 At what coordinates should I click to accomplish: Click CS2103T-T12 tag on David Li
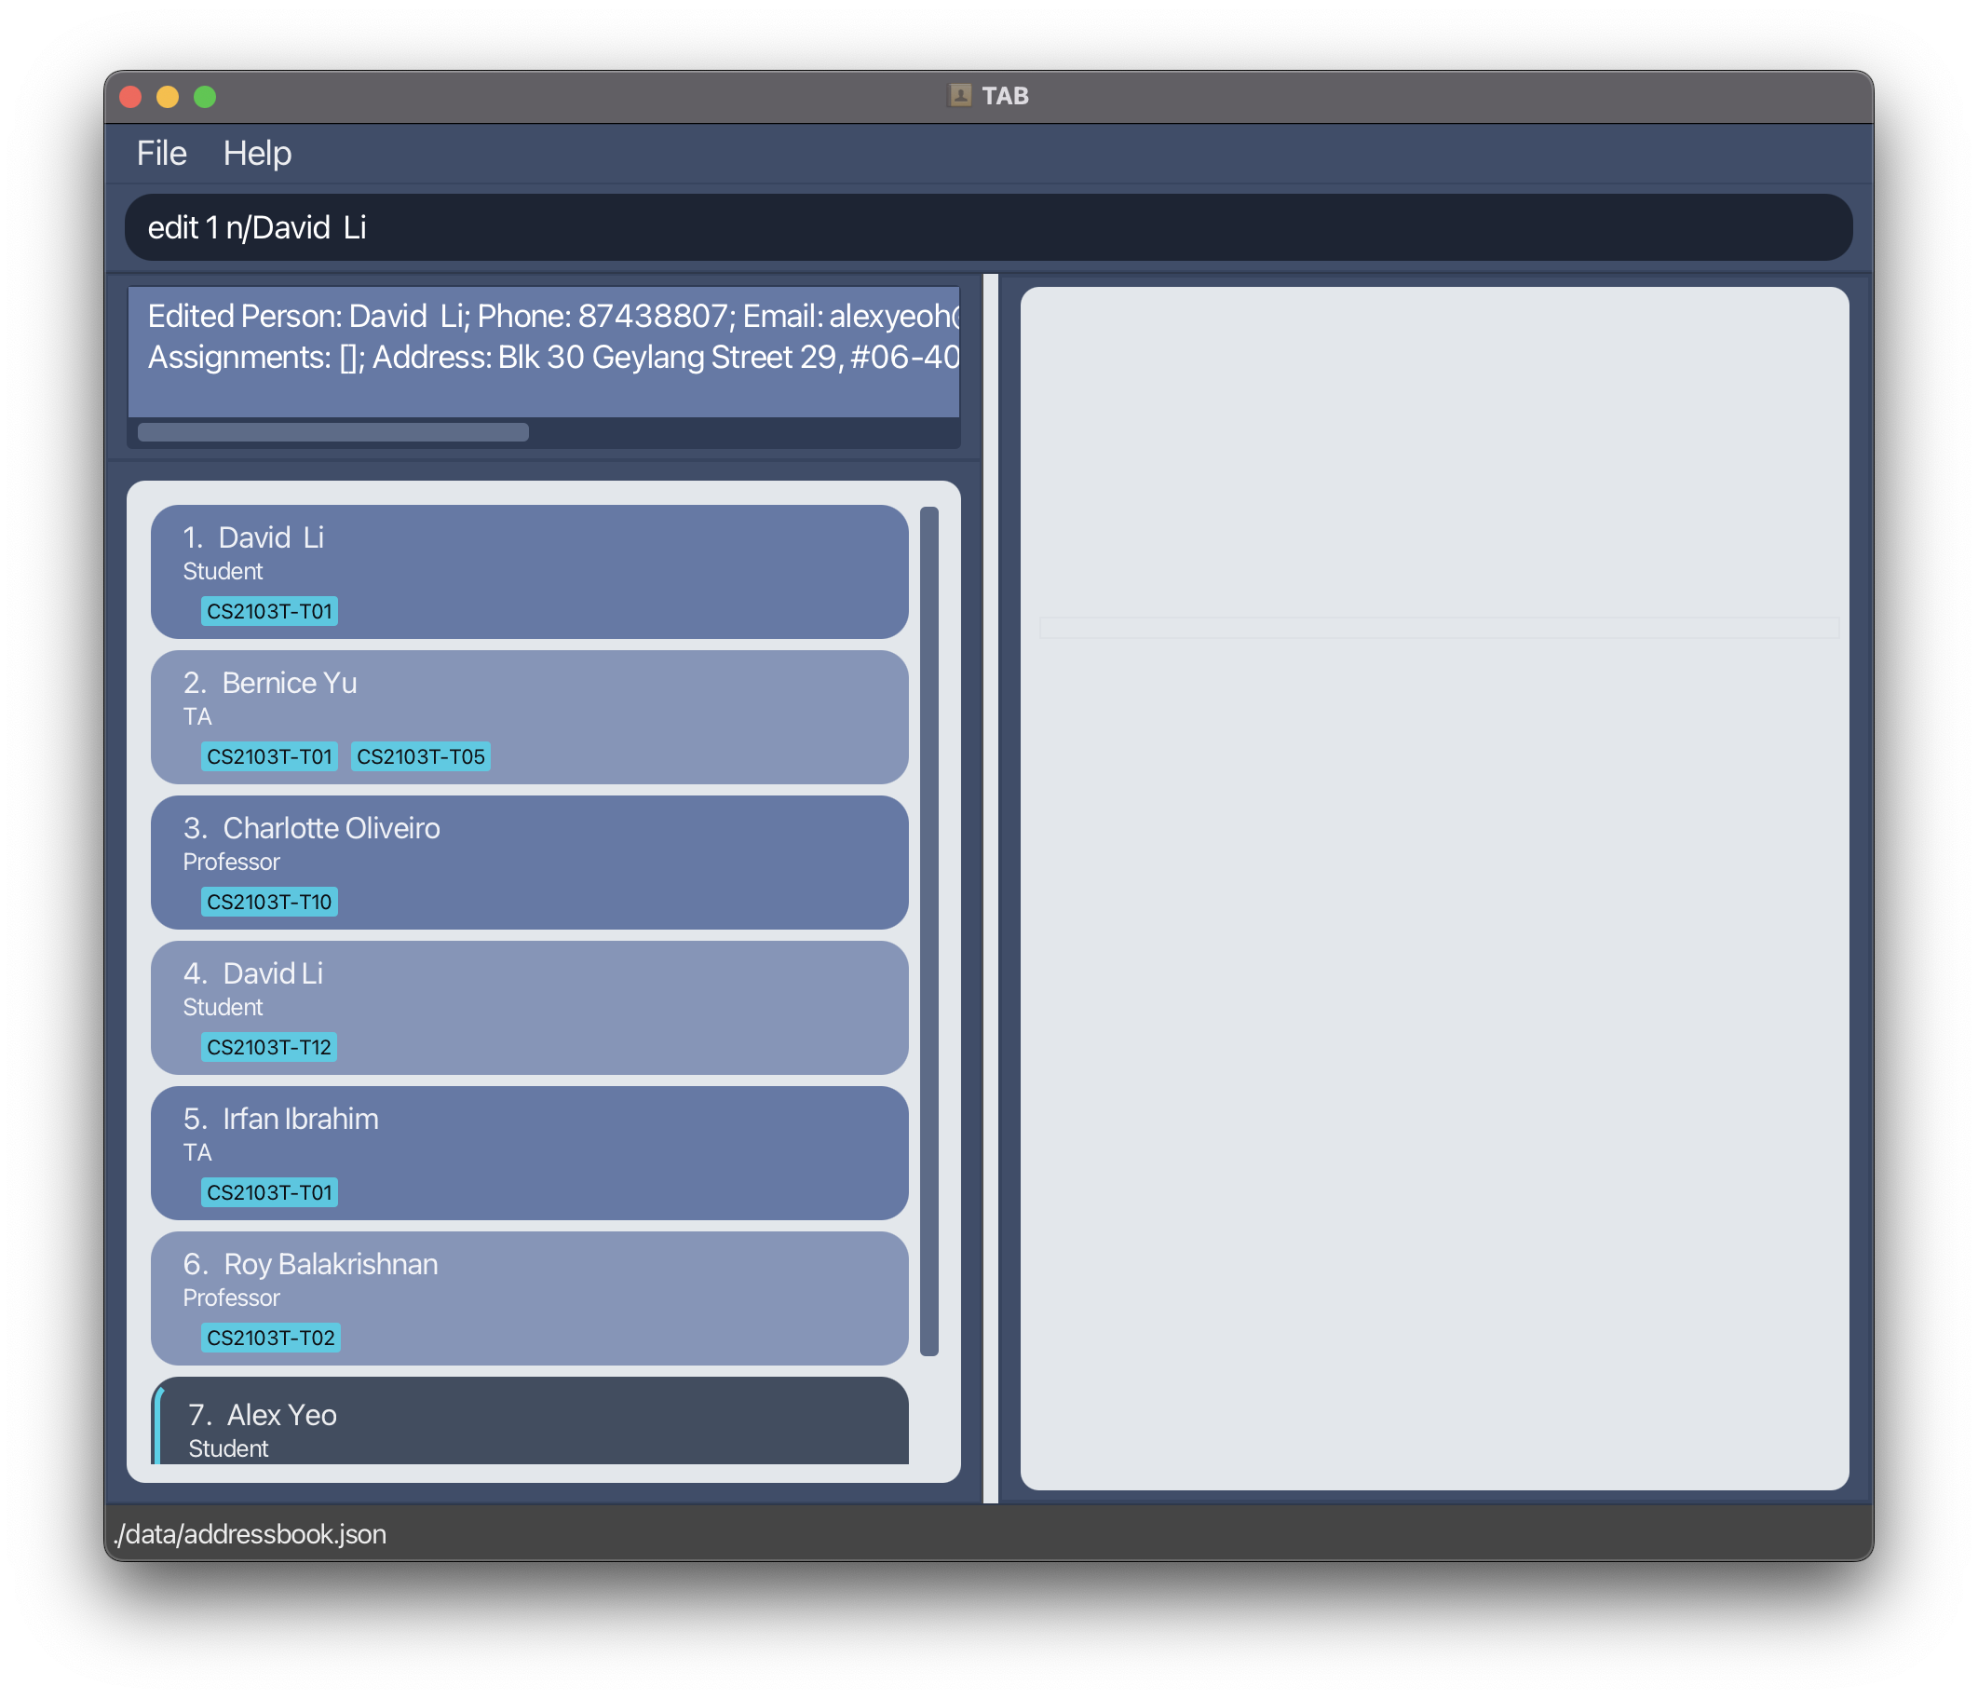point(269,1047)
